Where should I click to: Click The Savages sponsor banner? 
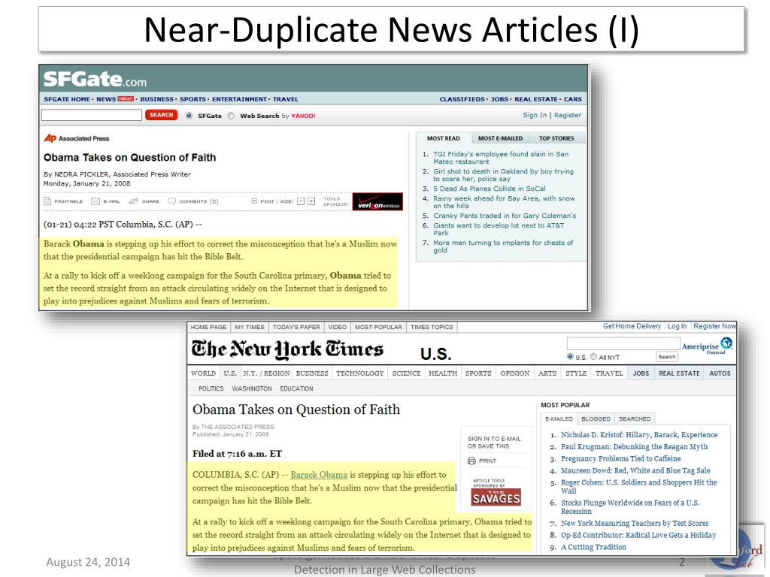[496, 497]
